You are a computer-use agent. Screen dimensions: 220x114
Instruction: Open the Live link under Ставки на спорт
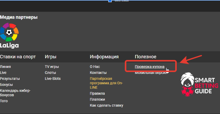(3, 73)
